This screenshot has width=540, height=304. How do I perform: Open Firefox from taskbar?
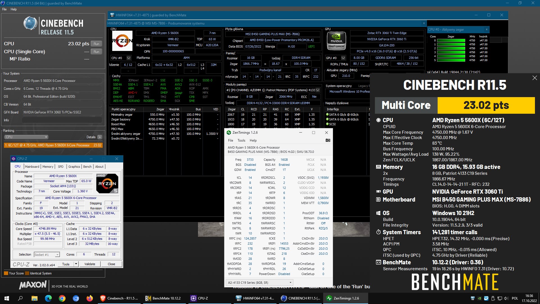tap(89, 298)
